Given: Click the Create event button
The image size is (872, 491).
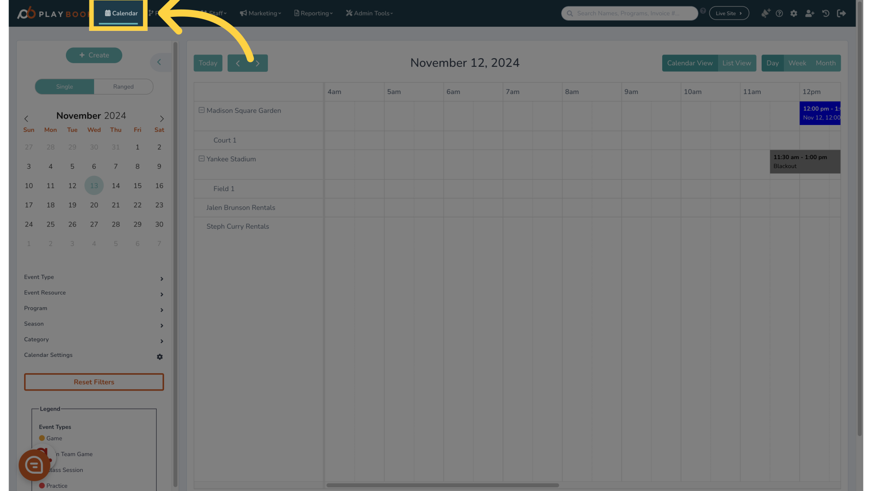Looking at the screenshot, I should tap(94, 55).
